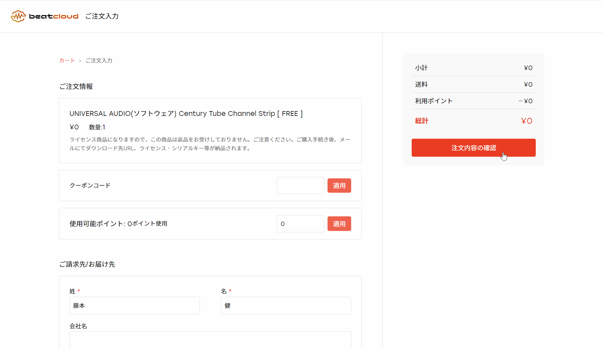Click the 総計 total amount row
The image size is (603, 348).
click(473, 121)
